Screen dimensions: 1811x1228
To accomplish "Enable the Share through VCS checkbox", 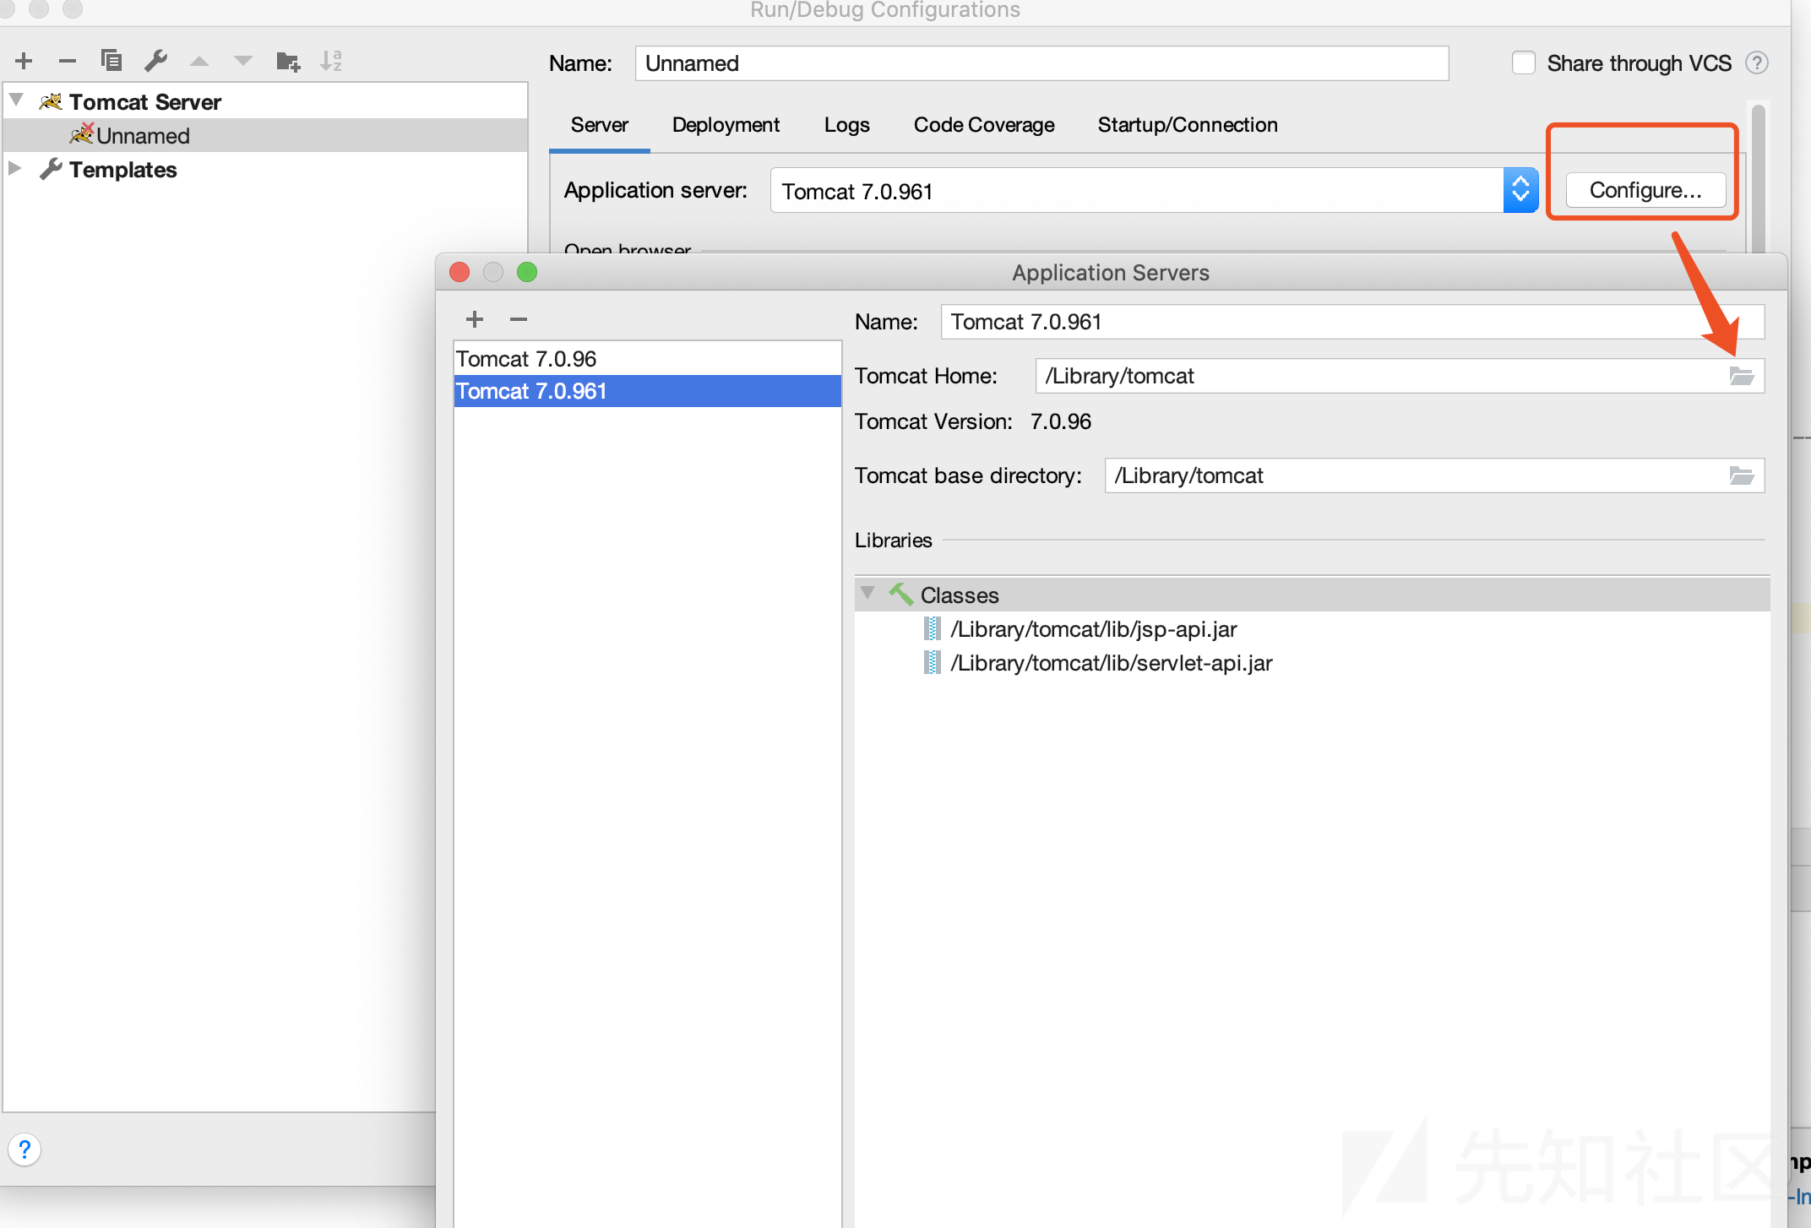I will 1523,63.
